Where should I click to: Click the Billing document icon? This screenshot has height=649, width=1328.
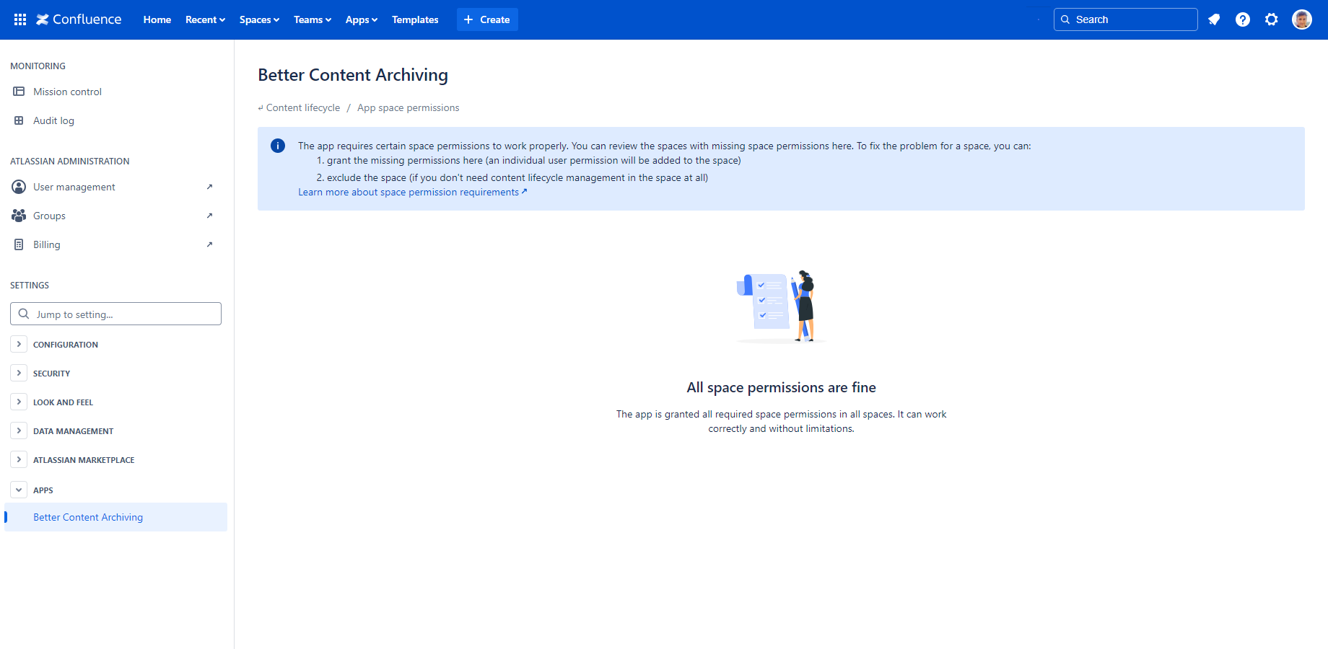point(19,244)
